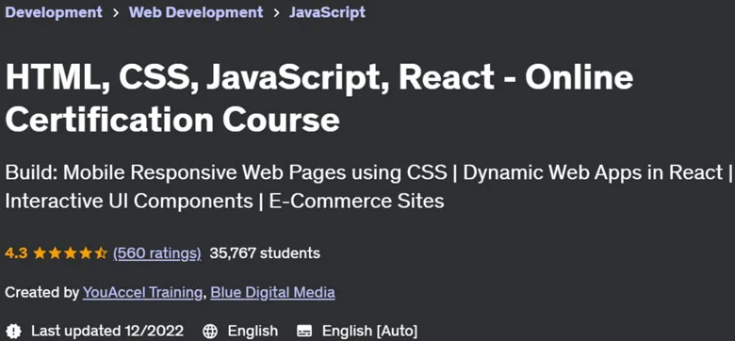Click the 4.3 rating number
The height and width of the screenshot is (341, 735).
click(16, 253)
